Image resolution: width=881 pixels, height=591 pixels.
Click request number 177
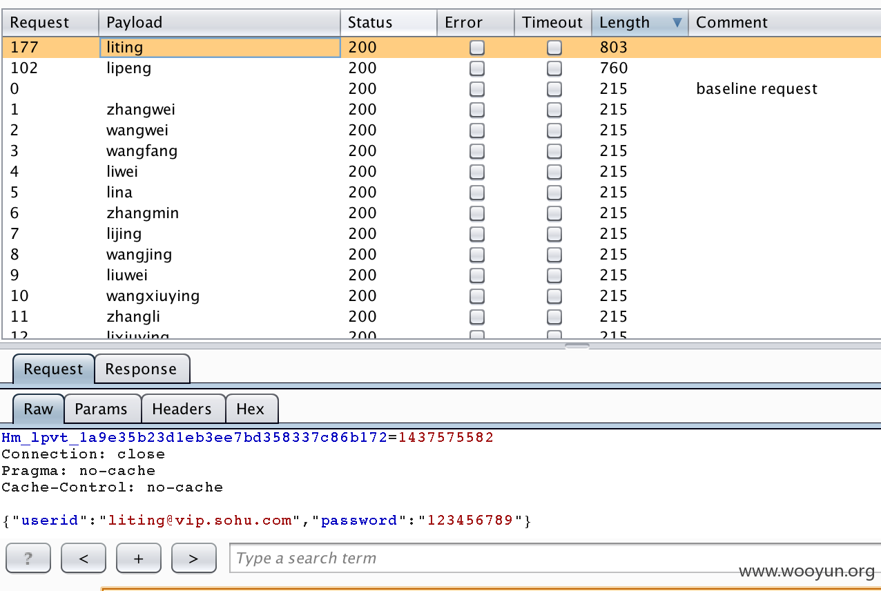coord(24,48)
